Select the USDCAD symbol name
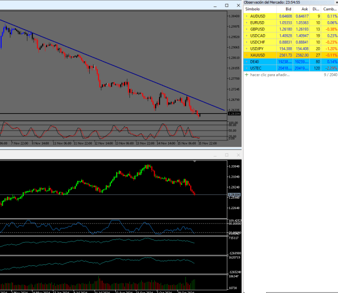338x293 pixels. coord(257,36)
